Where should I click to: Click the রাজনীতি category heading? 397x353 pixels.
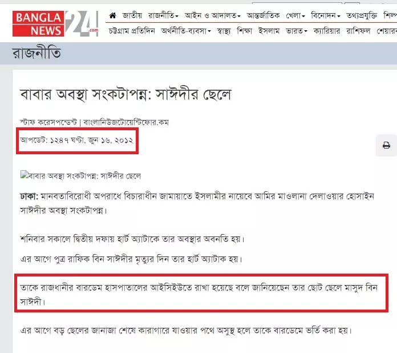point(37,53)
